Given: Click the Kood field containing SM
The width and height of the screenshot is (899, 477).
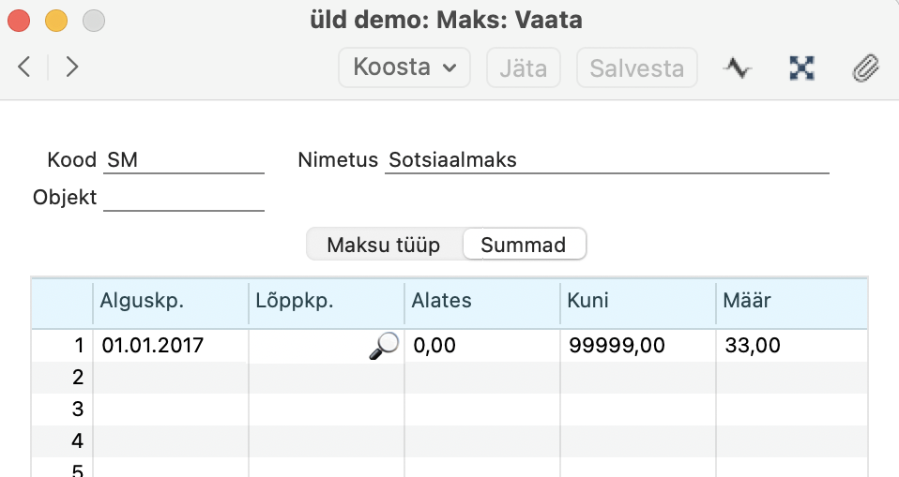Looking at the screenshot, I should (x=184, y=159).
